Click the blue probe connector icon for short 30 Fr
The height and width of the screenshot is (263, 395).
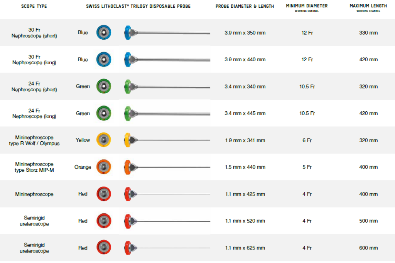click(x=103, y=32)
